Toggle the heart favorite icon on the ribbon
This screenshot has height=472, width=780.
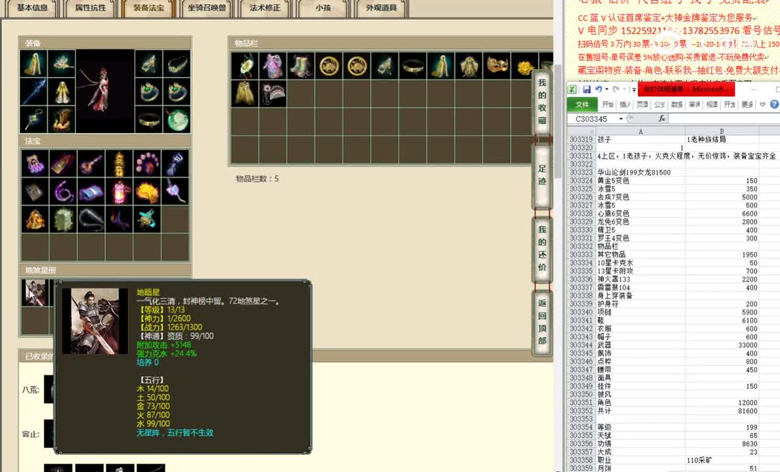762,104
